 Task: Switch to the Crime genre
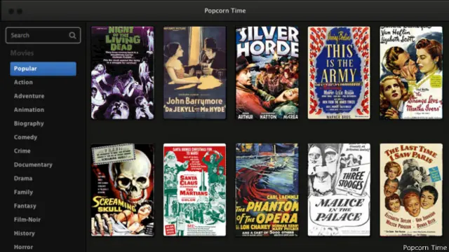point(22,151)
